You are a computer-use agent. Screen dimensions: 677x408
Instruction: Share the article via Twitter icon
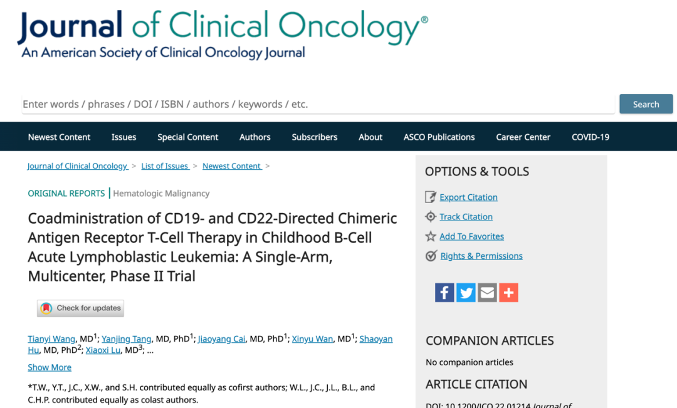[466, 293]
